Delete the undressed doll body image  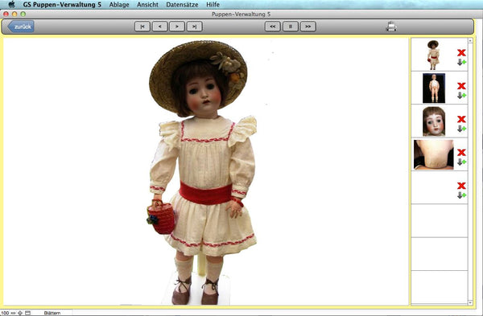(x=461, y=86)
